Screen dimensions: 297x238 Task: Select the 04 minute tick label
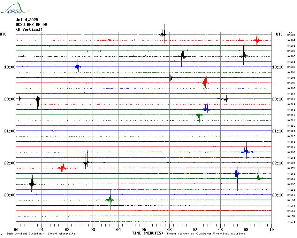118,229
